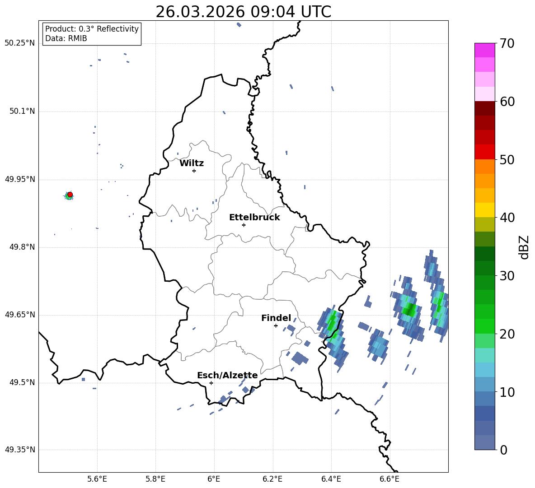Click the 5.8°E longitude label
Viewport: 535px width, 488px height.
pyautogui.click(x=155, y=479)
